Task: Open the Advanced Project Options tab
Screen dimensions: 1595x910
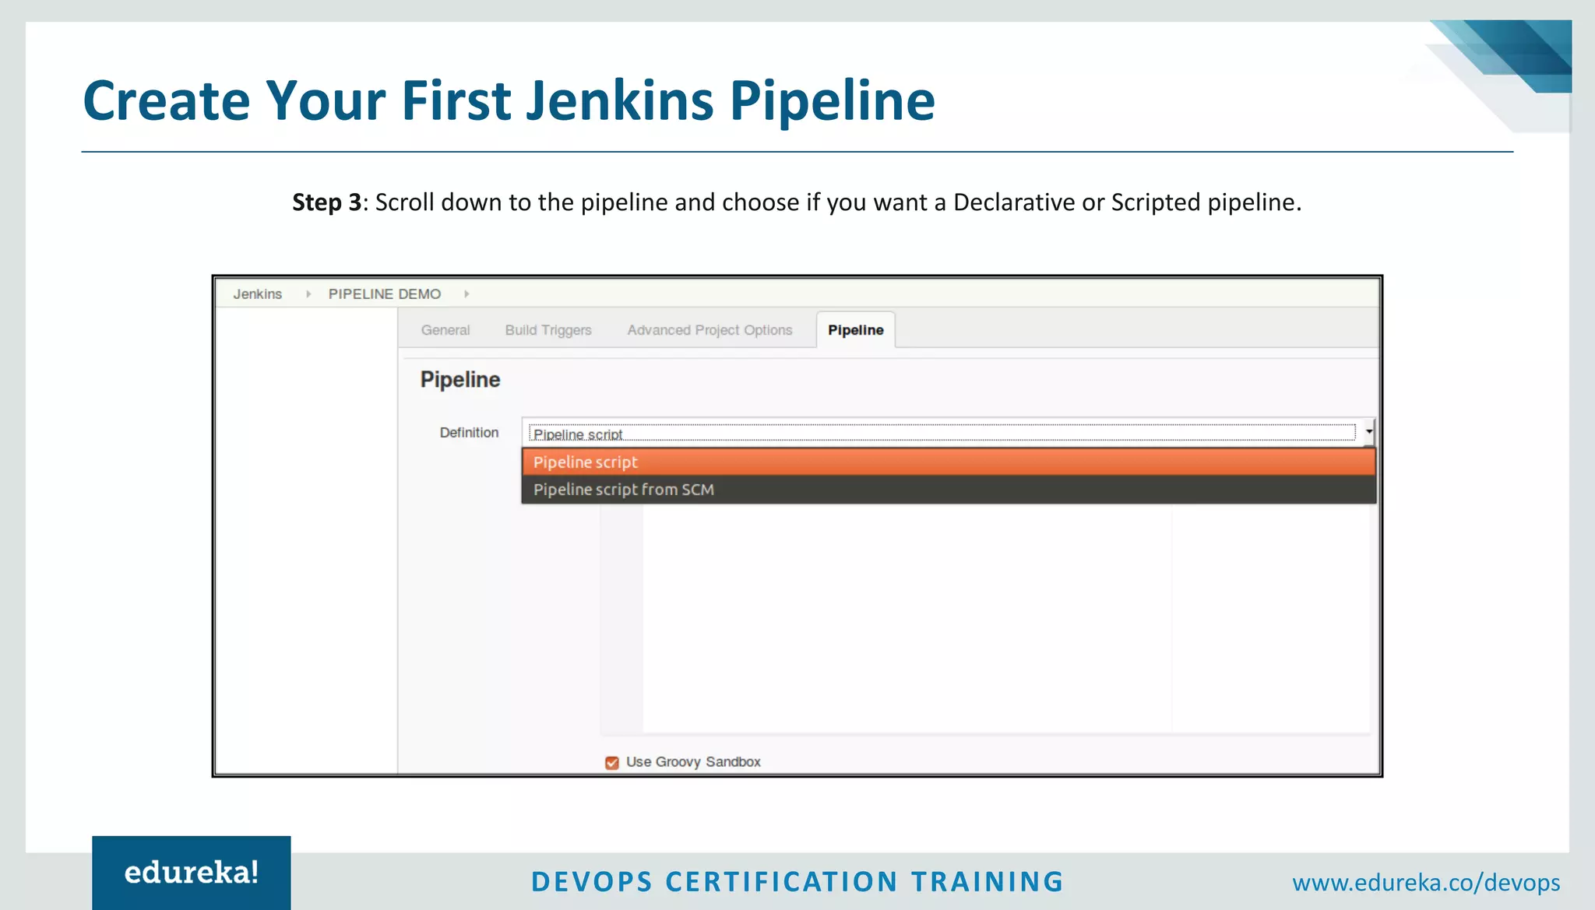Action: [x=709, y=330]
